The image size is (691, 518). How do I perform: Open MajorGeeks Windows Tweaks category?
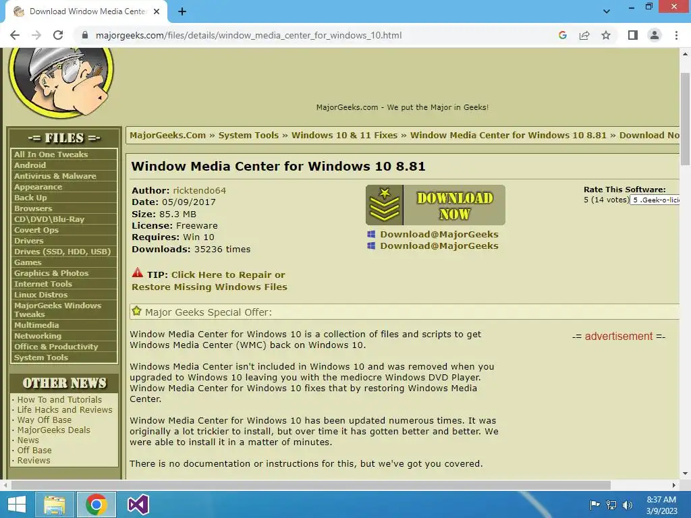click(x=58, y=310)
